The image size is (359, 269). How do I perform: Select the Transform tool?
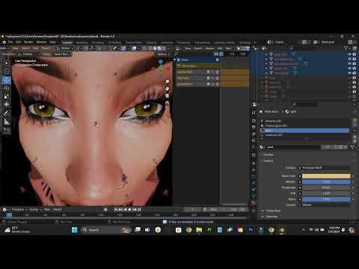7,105
